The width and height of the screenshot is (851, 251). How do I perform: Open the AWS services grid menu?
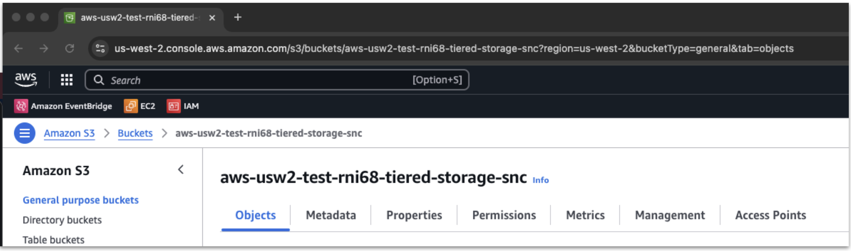67,80
